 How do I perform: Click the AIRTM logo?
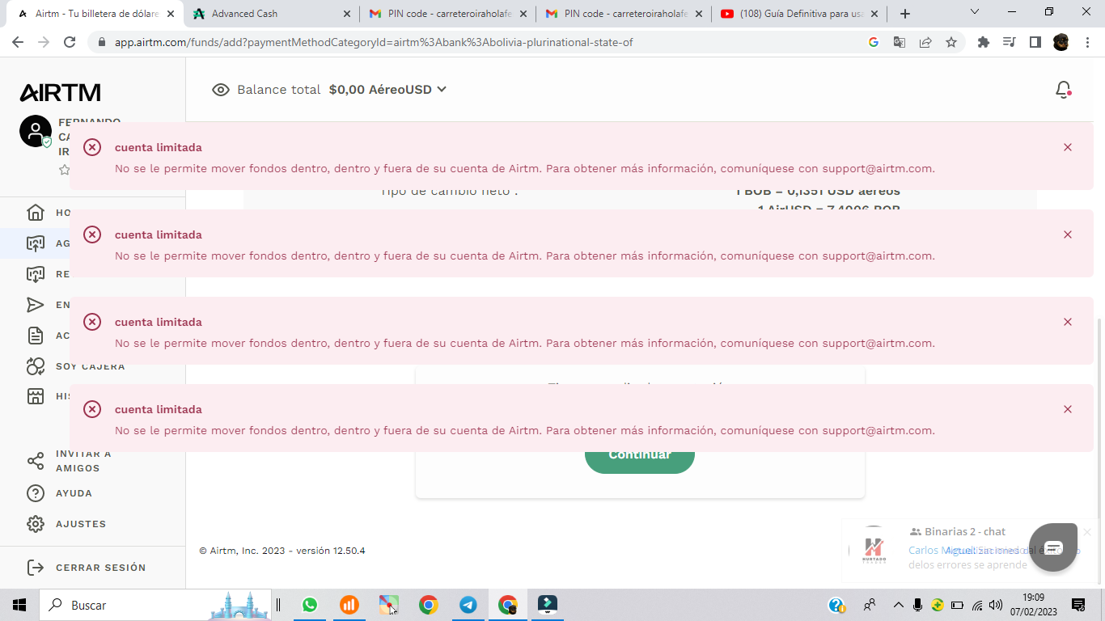click(60, 92)
